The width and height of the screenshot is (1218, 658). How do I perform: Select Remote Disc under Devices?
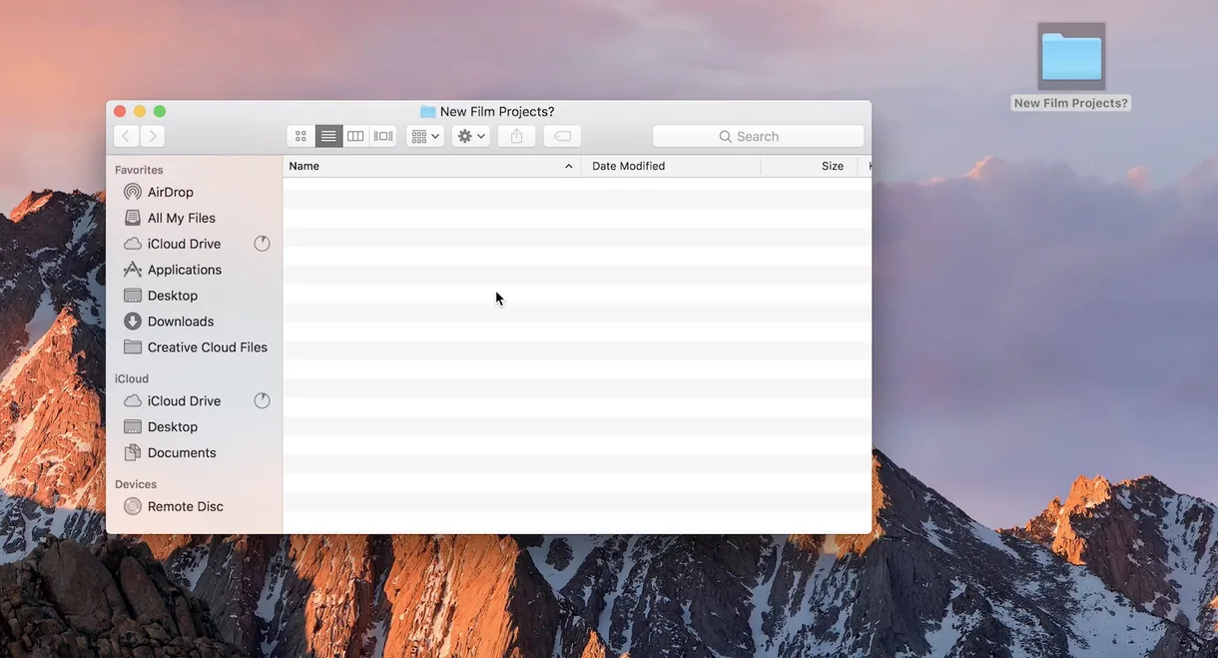click(x=185, y=506)
